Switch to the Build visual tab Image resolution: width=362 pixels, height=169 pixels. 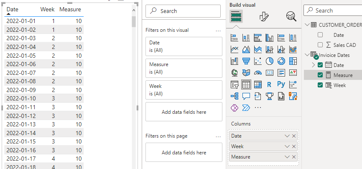[236, 16]
